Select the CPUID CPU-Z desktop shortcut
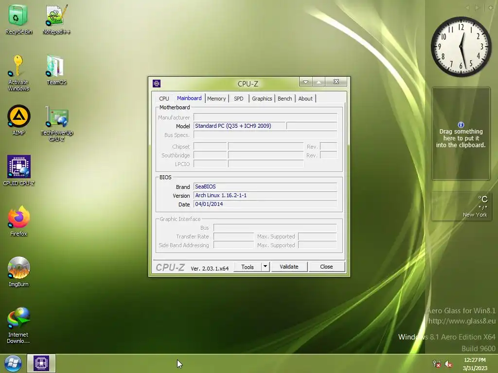The width and height of the screenshot is (498, 373). pyautogui.click(x=18, y=170)
